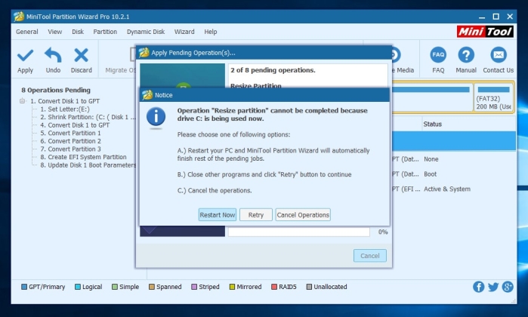Open the Google Plus icon

point(508,287)
